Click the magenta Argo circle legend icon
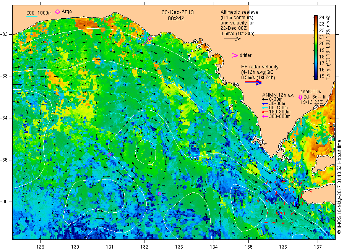The image size is (344, 252). [x=57, y=11]
